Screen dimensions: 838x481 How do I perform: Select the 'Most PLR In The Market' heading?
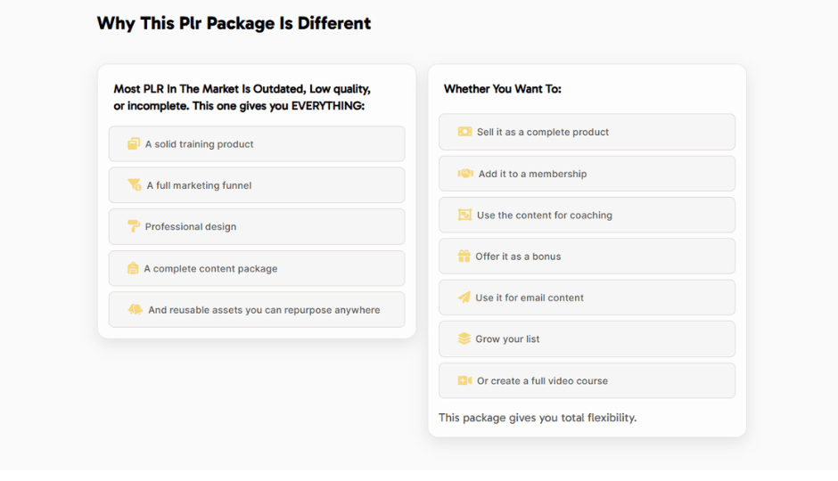click(242, 97)
